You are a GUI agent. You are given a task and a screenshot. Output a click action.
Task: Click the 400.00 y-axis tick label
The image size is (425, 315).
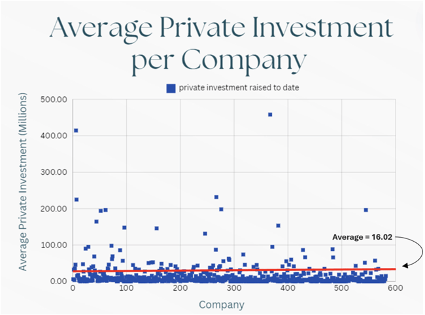[54, 136]
